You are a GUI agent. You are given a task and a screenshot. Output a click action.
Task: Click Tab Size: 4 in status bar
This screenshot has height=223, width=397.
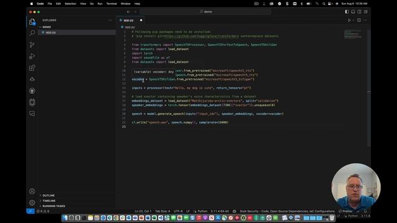click(163, 211)
